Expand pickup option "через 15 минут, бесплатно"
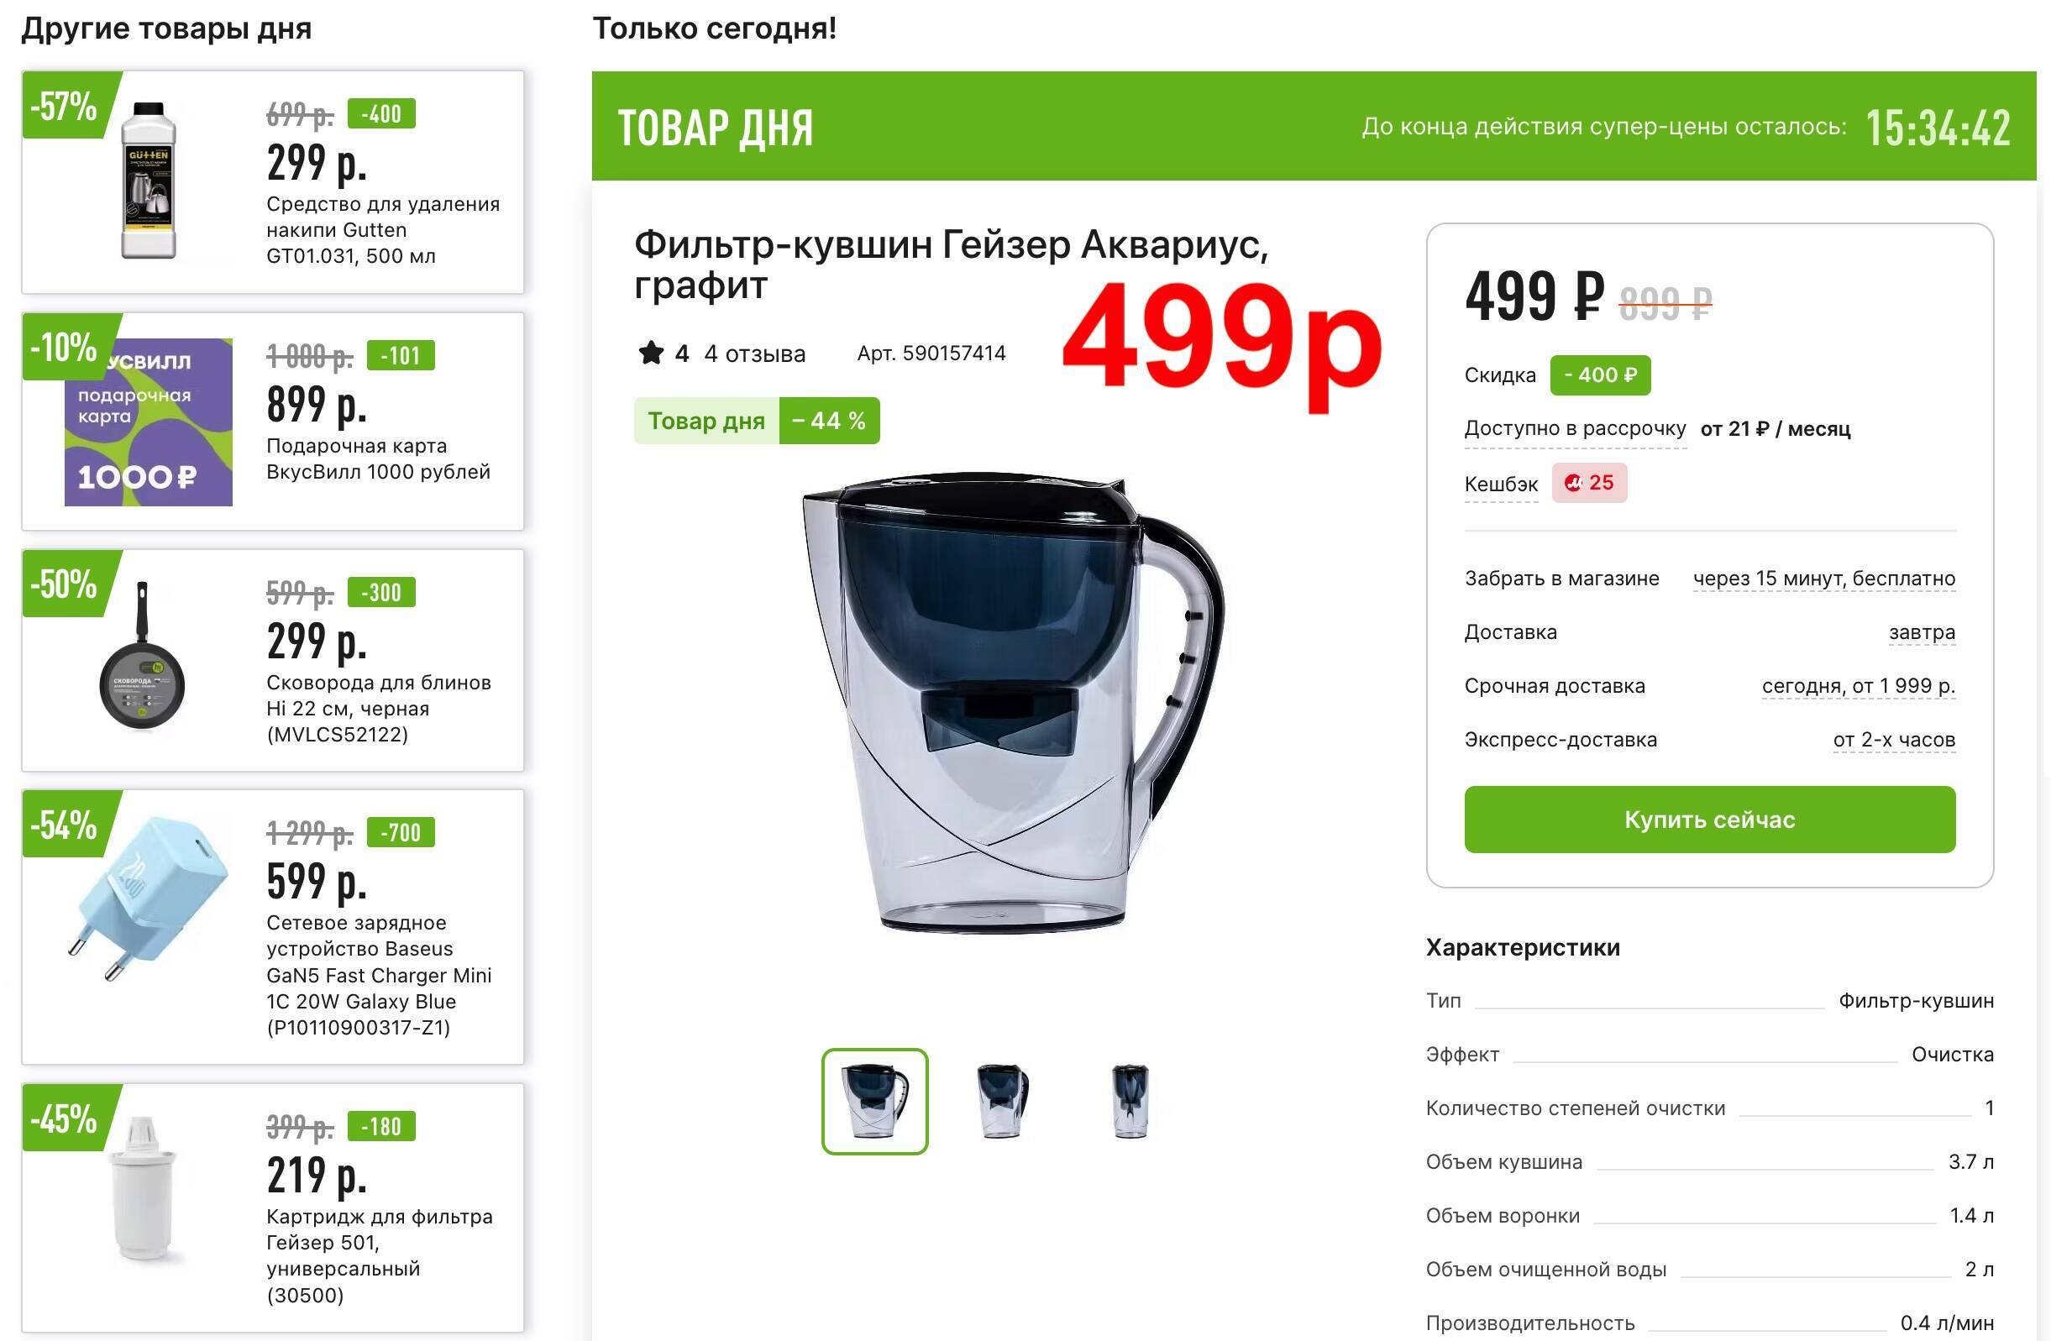The image size is (2051, 1341). [1823, 579]
